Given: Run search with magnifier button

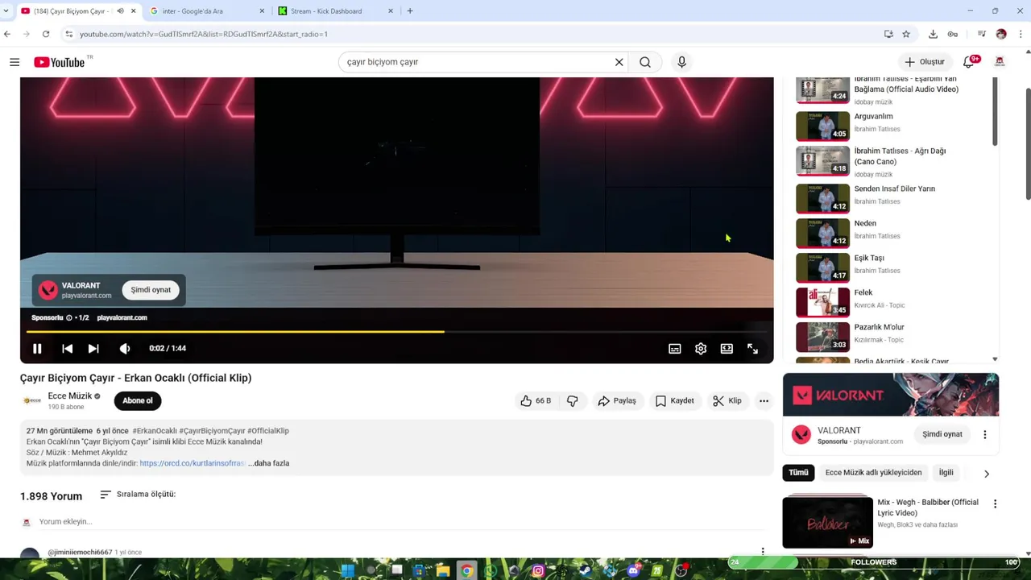Looking at the screenshot, I should [645, 62].
